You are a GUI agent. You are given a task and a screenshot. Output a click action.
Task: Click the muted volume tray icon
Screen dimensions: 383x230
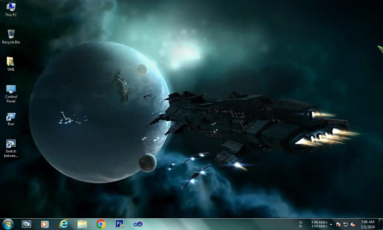353,224
